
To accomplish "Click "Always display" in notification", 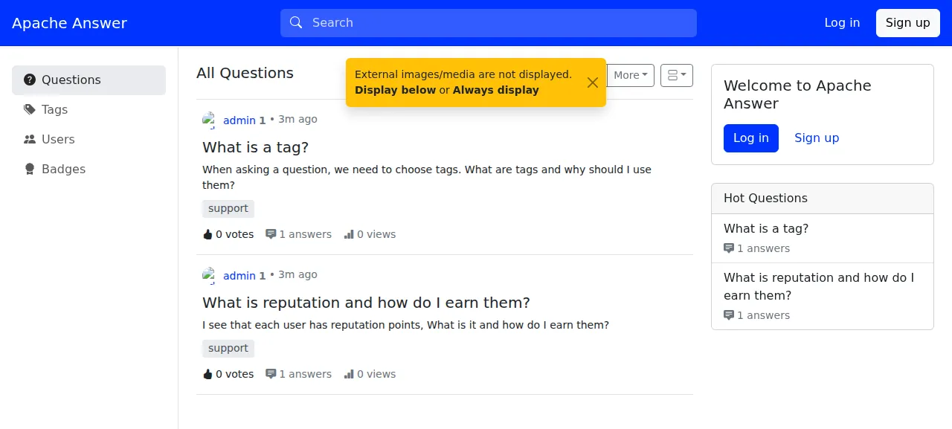I will (496, 90).
